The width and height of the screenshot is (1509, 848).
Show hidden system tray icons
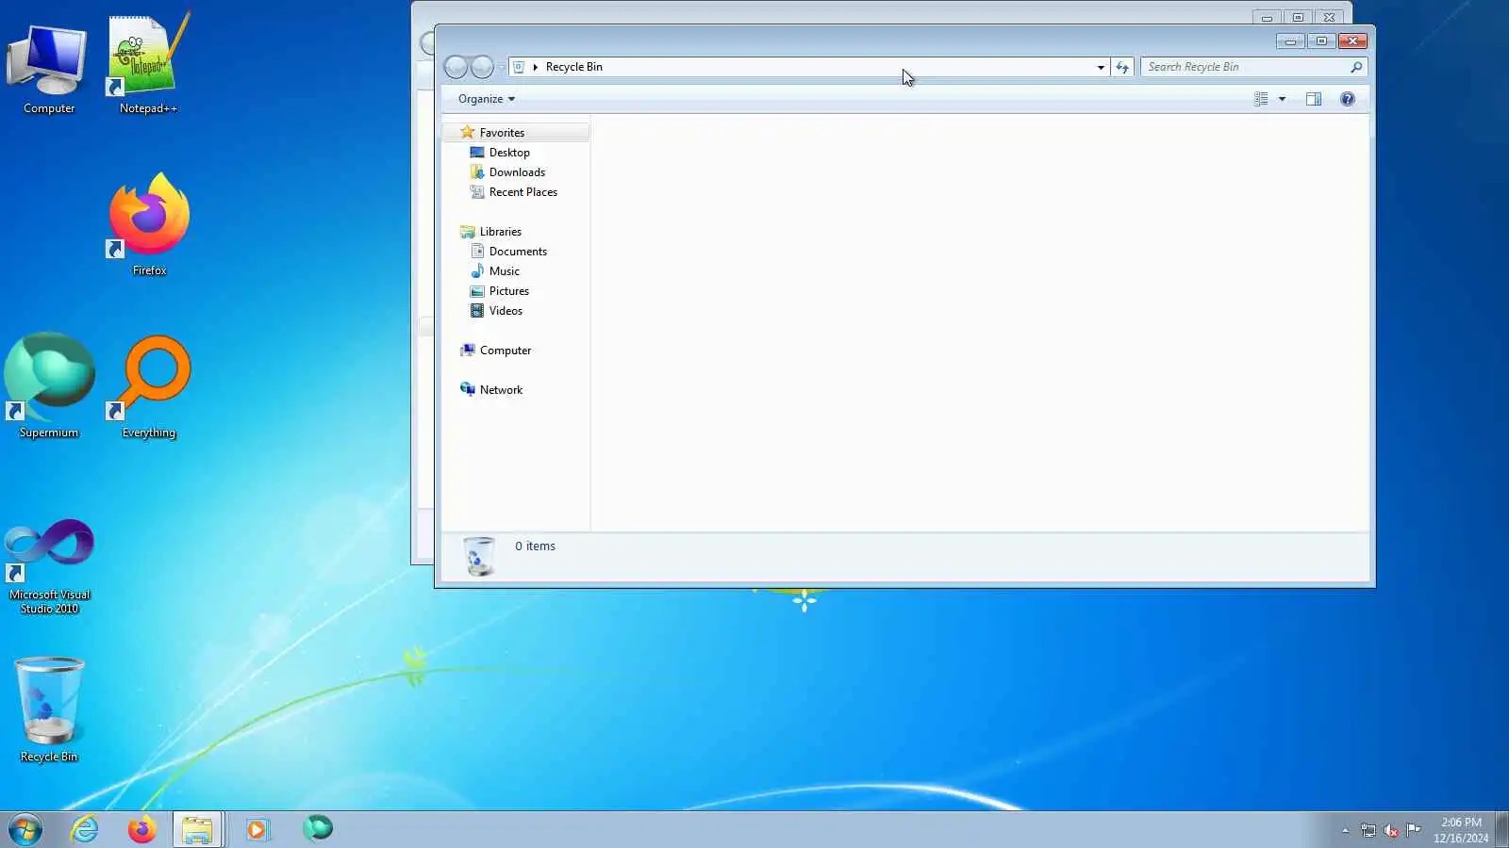(1345, 830)
